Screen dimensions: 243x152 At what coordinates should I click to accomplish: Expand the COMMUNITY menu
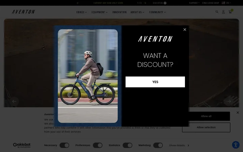click(x=157, y=12)
